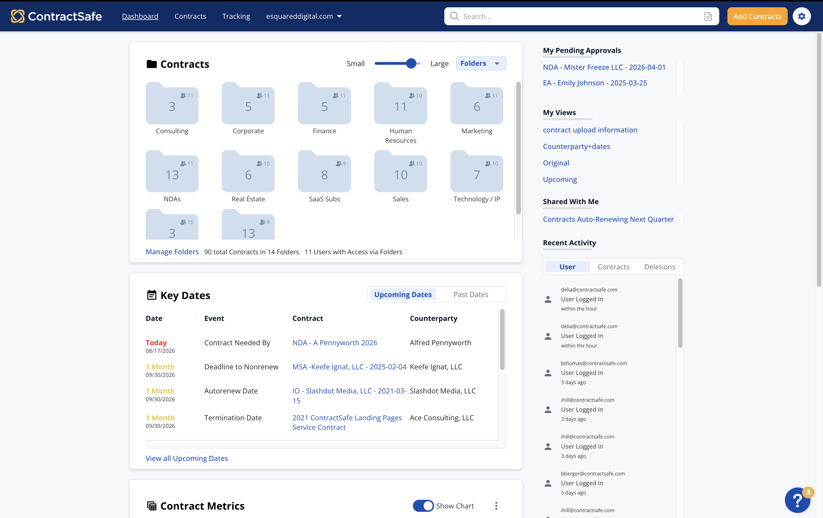The image size is (823, 518).
Task: Open the Original view
Action: (556, 163)
